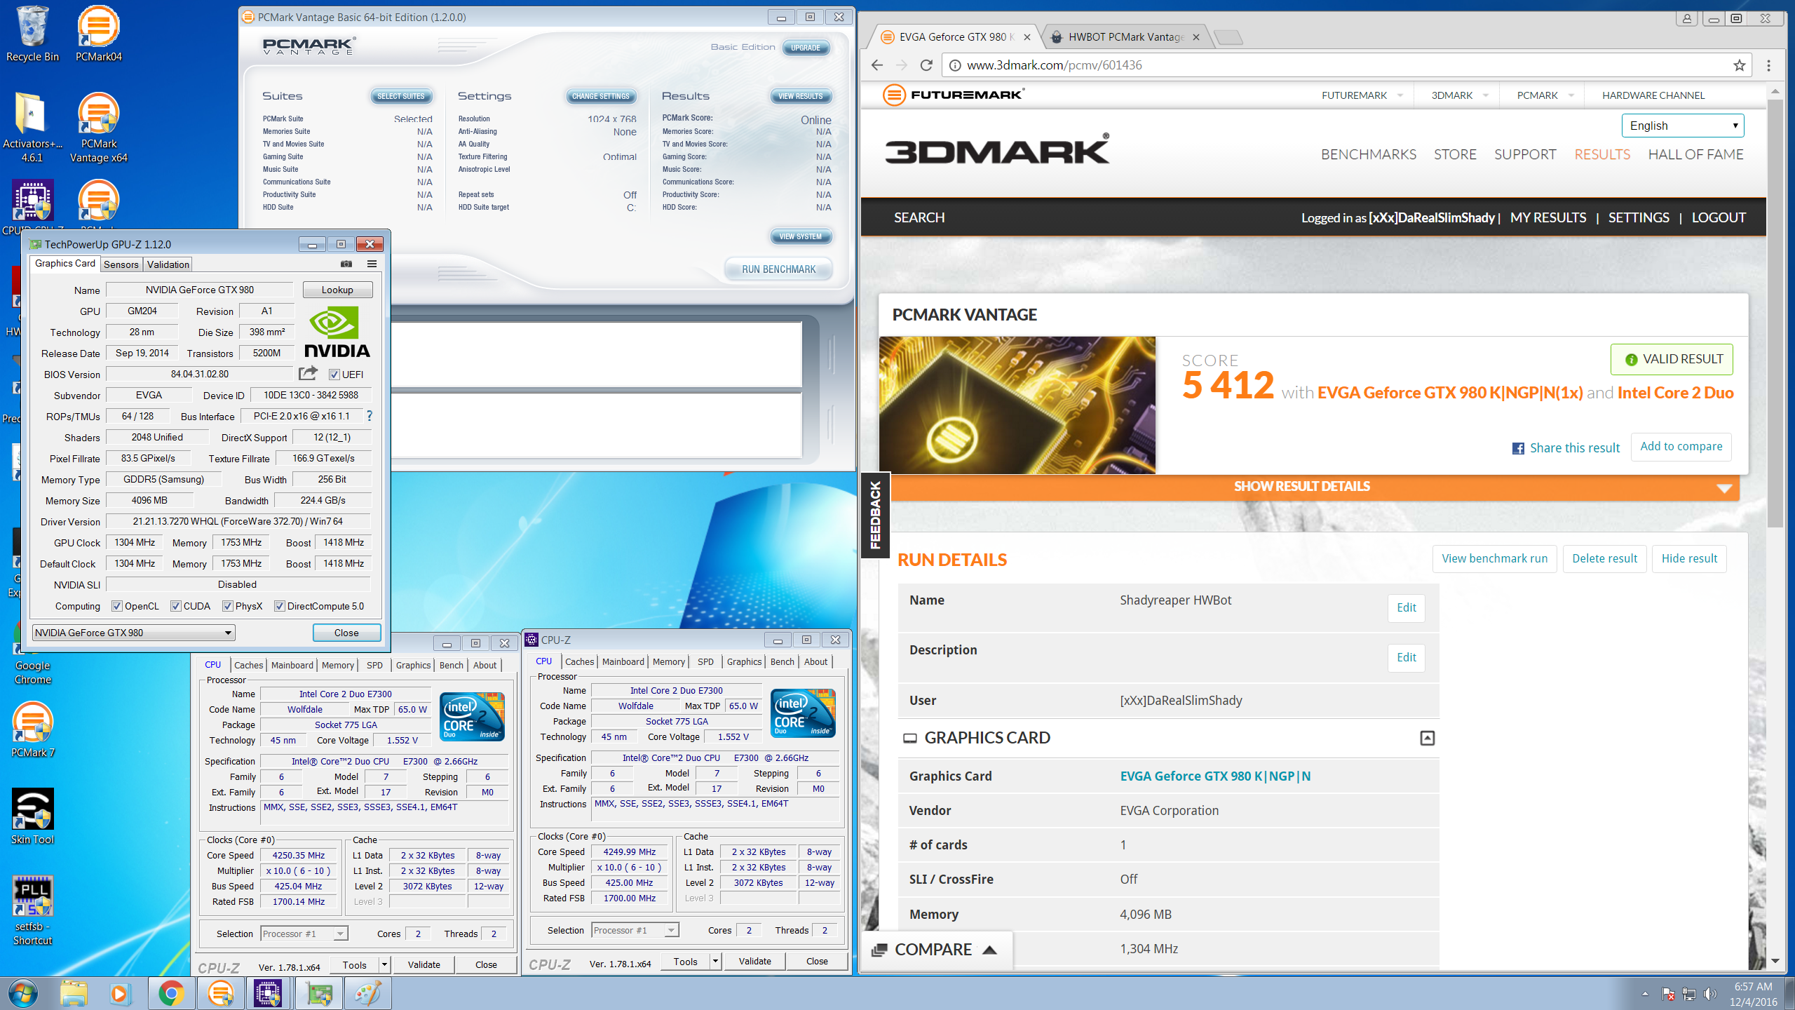Launch the PCMark 7 desktop shortcut
Screen dimensions: 1795x1010
pos(32,729)
